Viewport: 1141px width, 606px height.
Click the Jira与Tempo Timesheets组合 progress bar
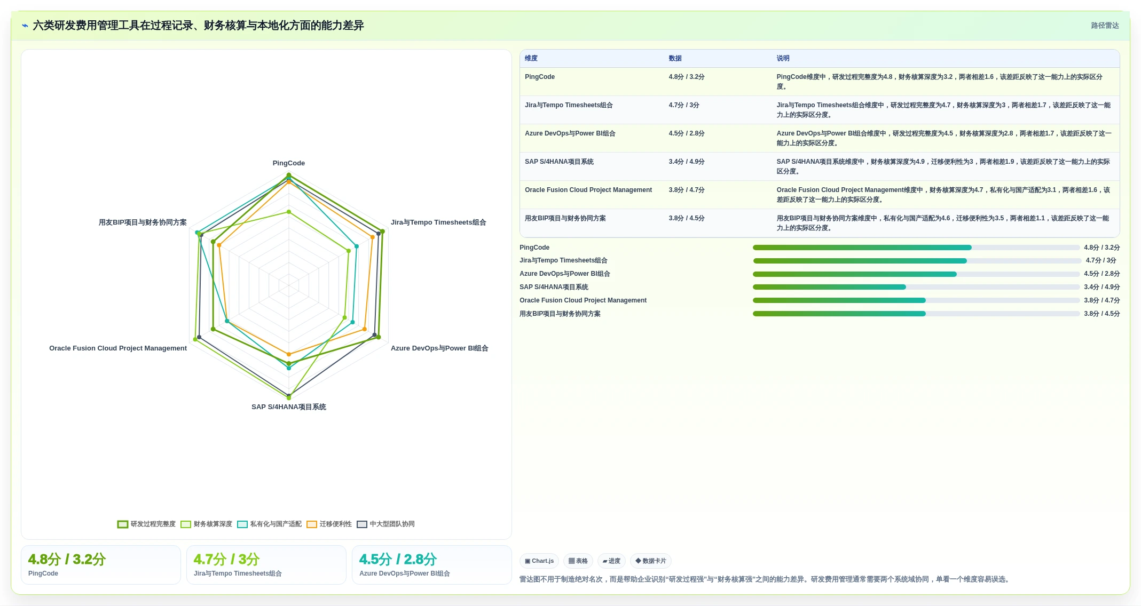pyautogui.click(x=916, y=261)
